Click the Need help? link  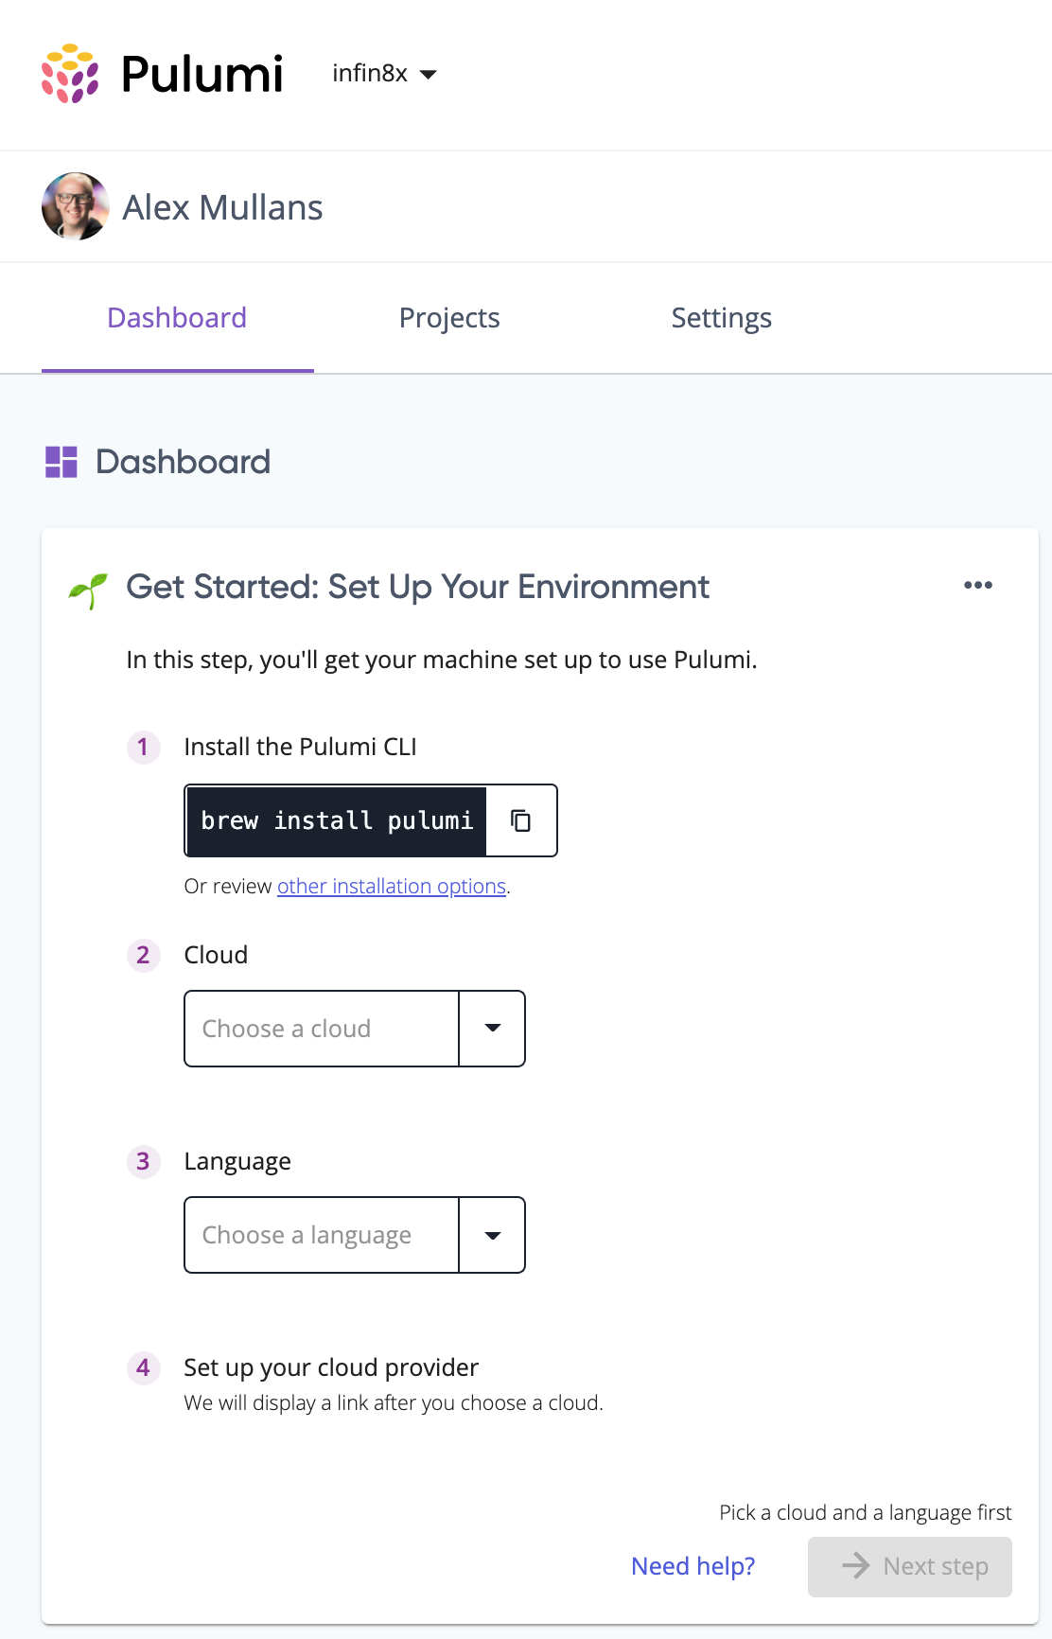click(x=693, y=1566)
